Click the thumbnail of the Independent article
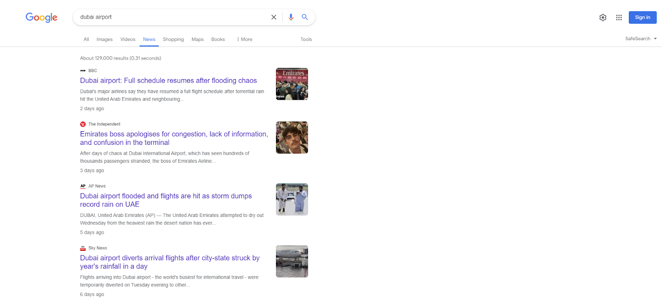The height and width of the screenshot is (303, 662). coord(292,137)
